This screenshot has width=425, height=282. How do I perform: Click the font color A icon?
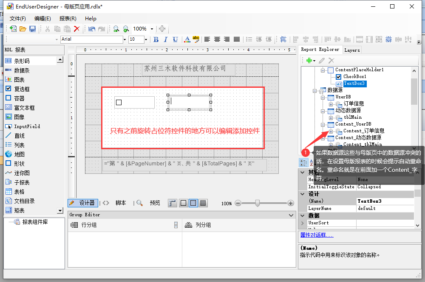(x=187, y=39)
